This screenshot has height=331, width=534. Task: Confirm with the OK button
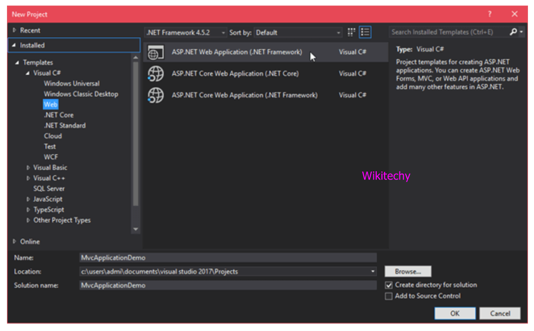(x=455, y=313)
